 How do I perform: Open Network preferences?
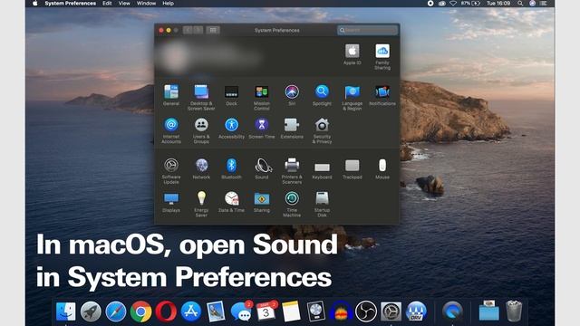(201, 168)
